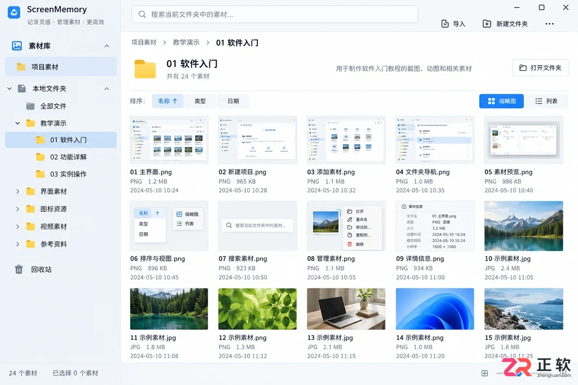Click the search magnifier icon

coord(142,14)
